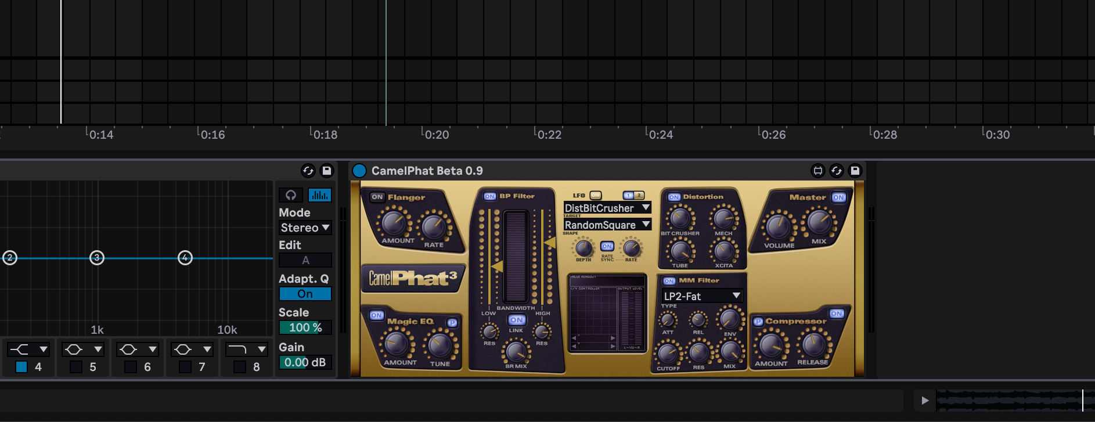This screenshot has height=422, width=1095.
Task: Click the Scale 100 % slider
Action: click(305, 327)
